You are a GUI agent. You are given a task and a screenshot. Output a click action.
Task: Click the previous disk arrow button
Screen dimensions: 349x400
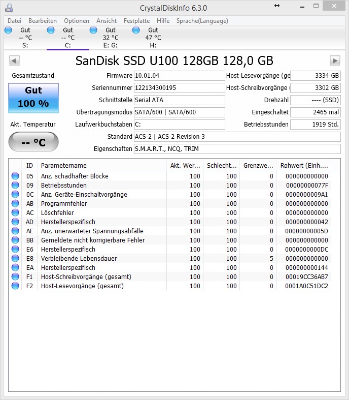click(x=14, y=60)
